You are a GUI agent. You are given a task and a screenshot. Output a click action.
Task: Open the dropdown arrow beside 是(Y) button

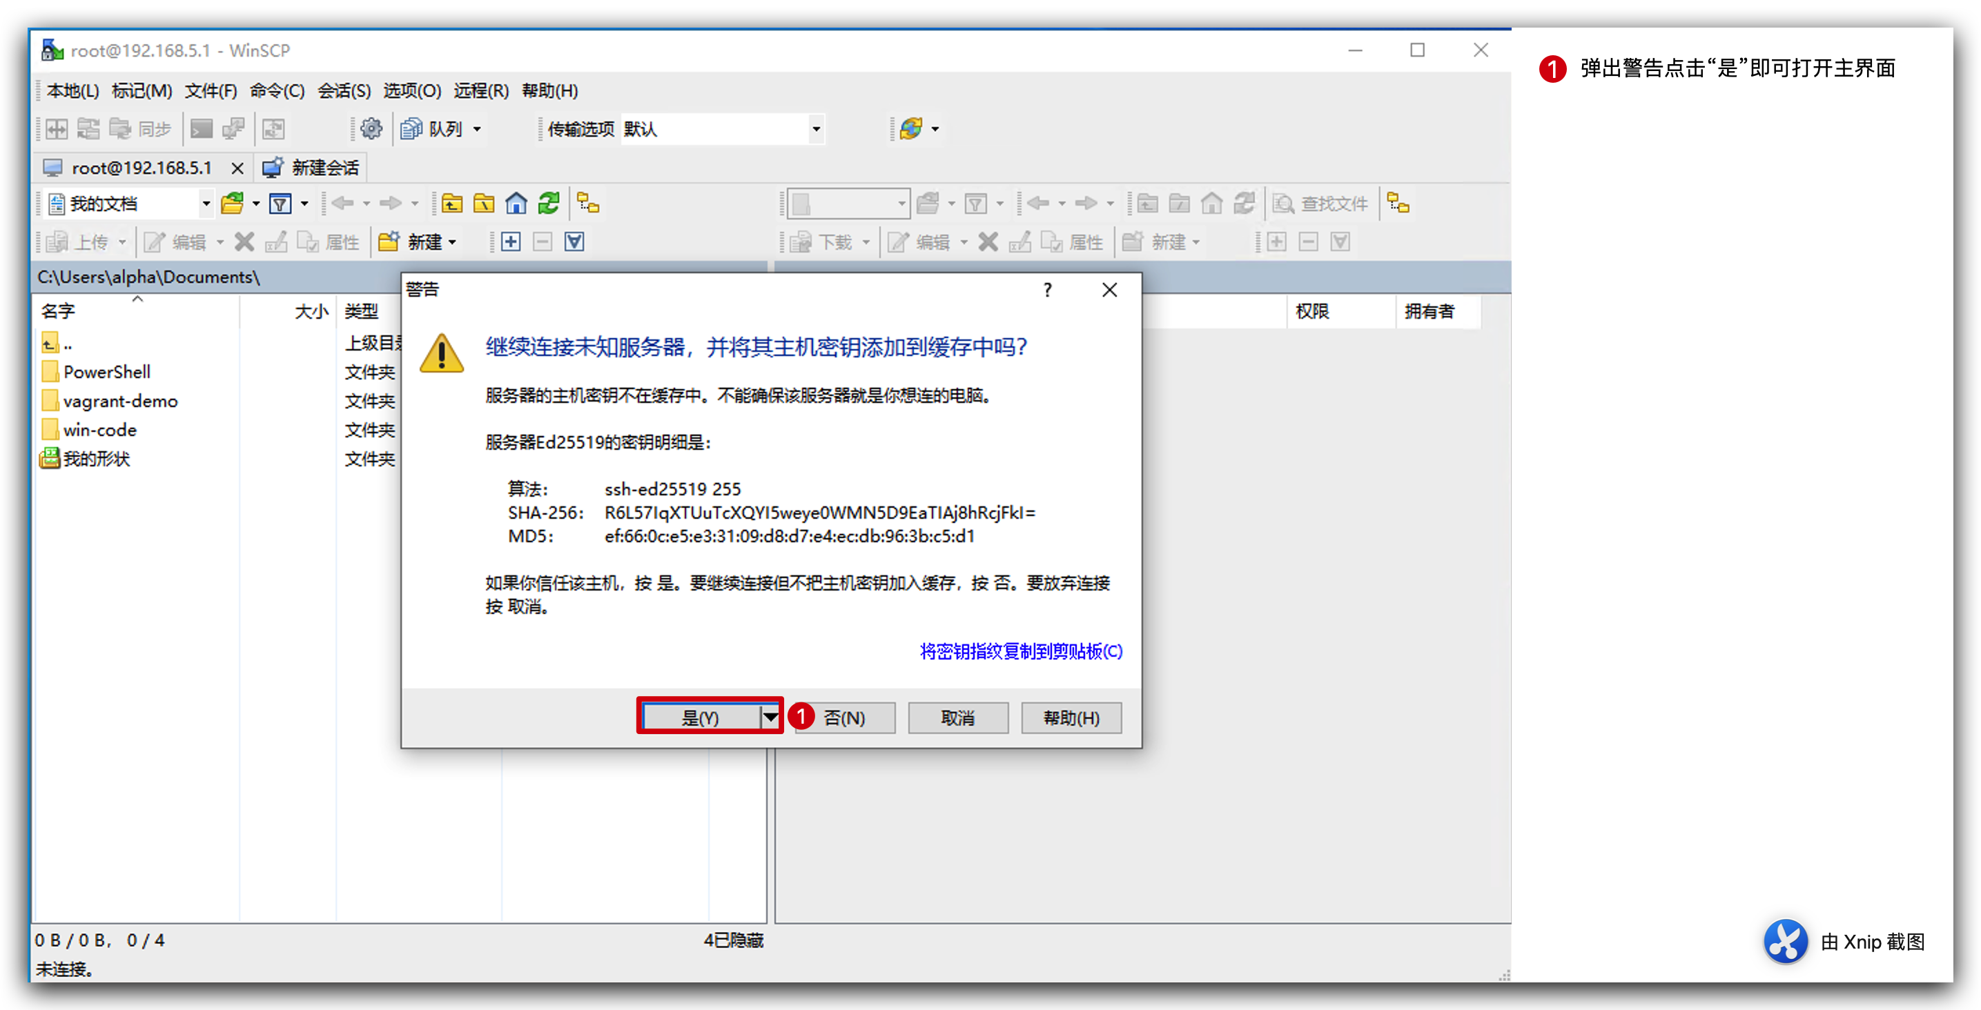[x=770, y=717]
